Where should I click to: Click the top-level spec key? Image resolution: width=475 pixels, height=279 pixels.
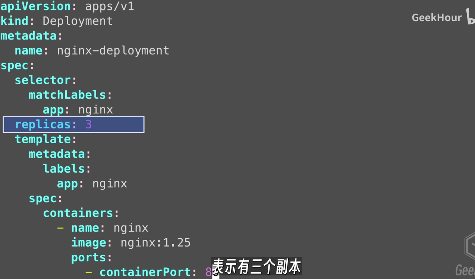coord(14,66)
